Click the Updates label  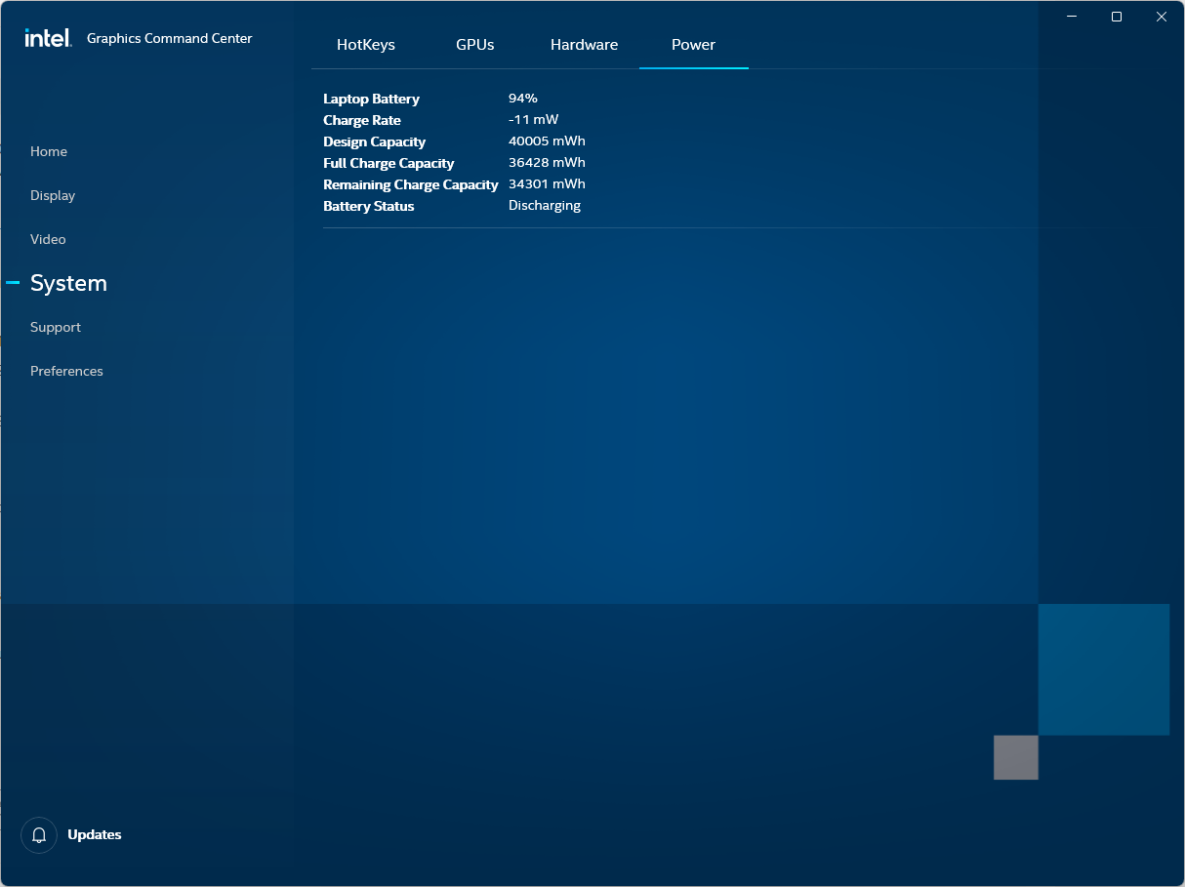pyautogui.click(x=94, y=835)
